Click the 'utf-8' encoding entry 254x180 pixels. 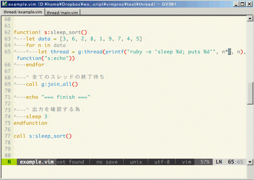162,162
